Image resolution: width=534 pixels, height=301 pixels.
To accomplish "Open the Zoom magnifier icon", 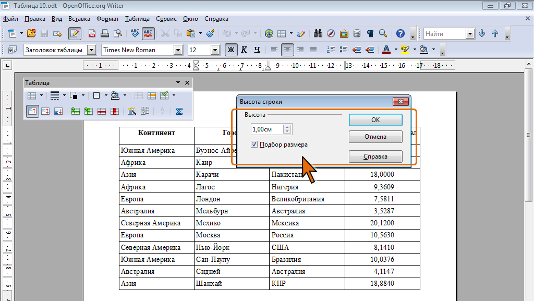I will point(383,33).
